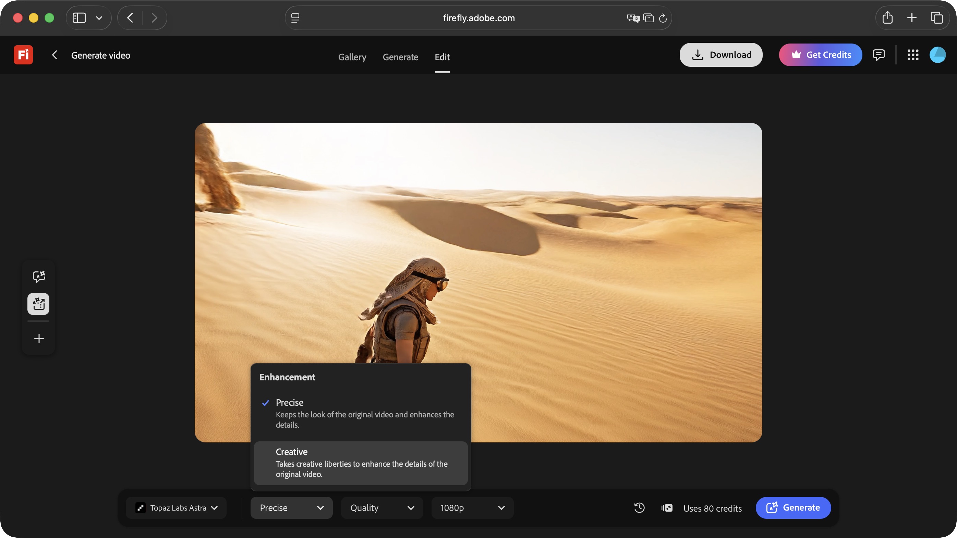
Task: Open the feedback chat bubble icon
Action: click(x=878, y=55)
